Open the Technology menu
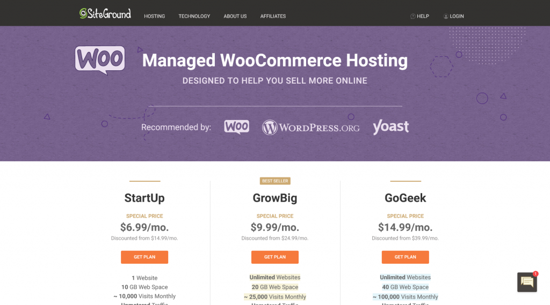 click(x=194, y=16)
